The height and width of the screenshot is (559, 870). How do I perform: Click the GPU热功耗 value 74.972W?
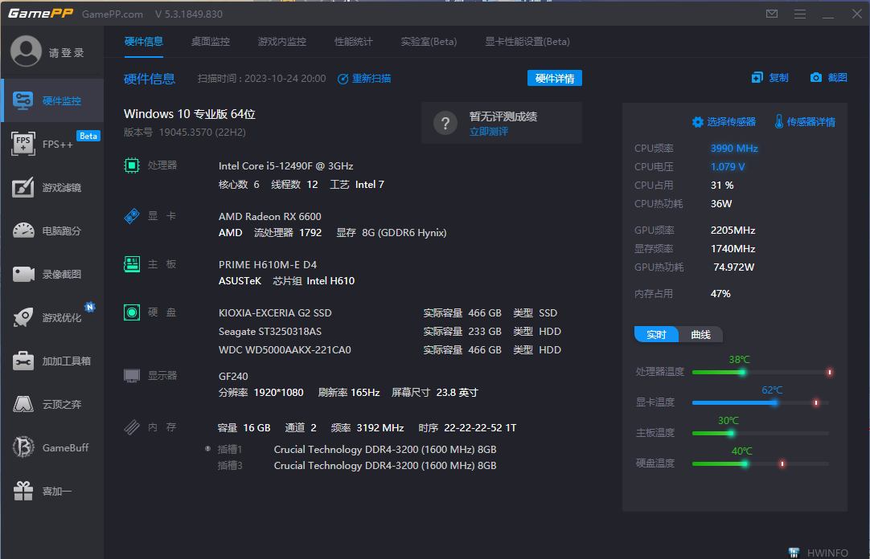coord(733,267)
